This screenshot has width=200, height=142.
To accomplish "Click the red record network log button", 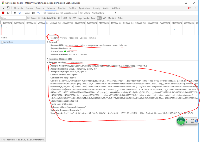I will (2, 13).
